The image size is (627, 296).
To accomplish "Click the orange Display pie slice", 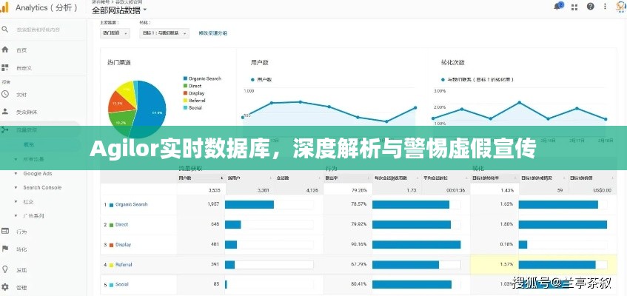I will [x=120, y=102].
